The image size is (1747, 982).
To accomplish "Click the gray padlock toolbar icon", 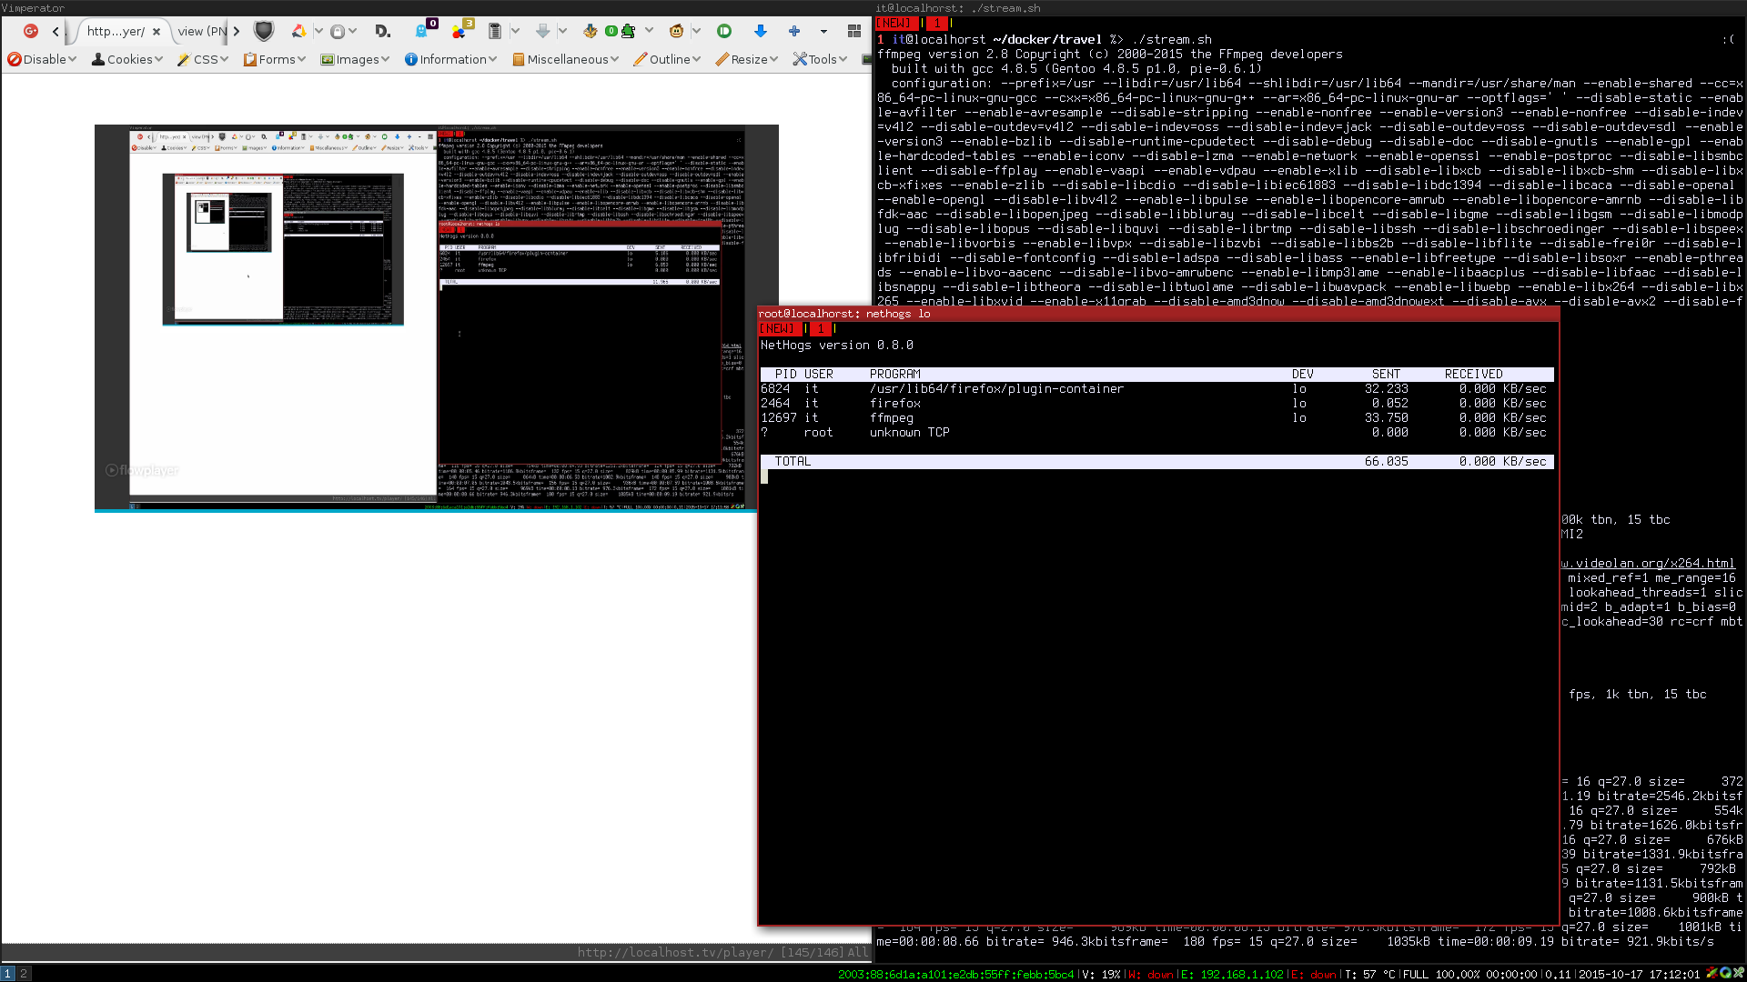I will coord(338,32).
